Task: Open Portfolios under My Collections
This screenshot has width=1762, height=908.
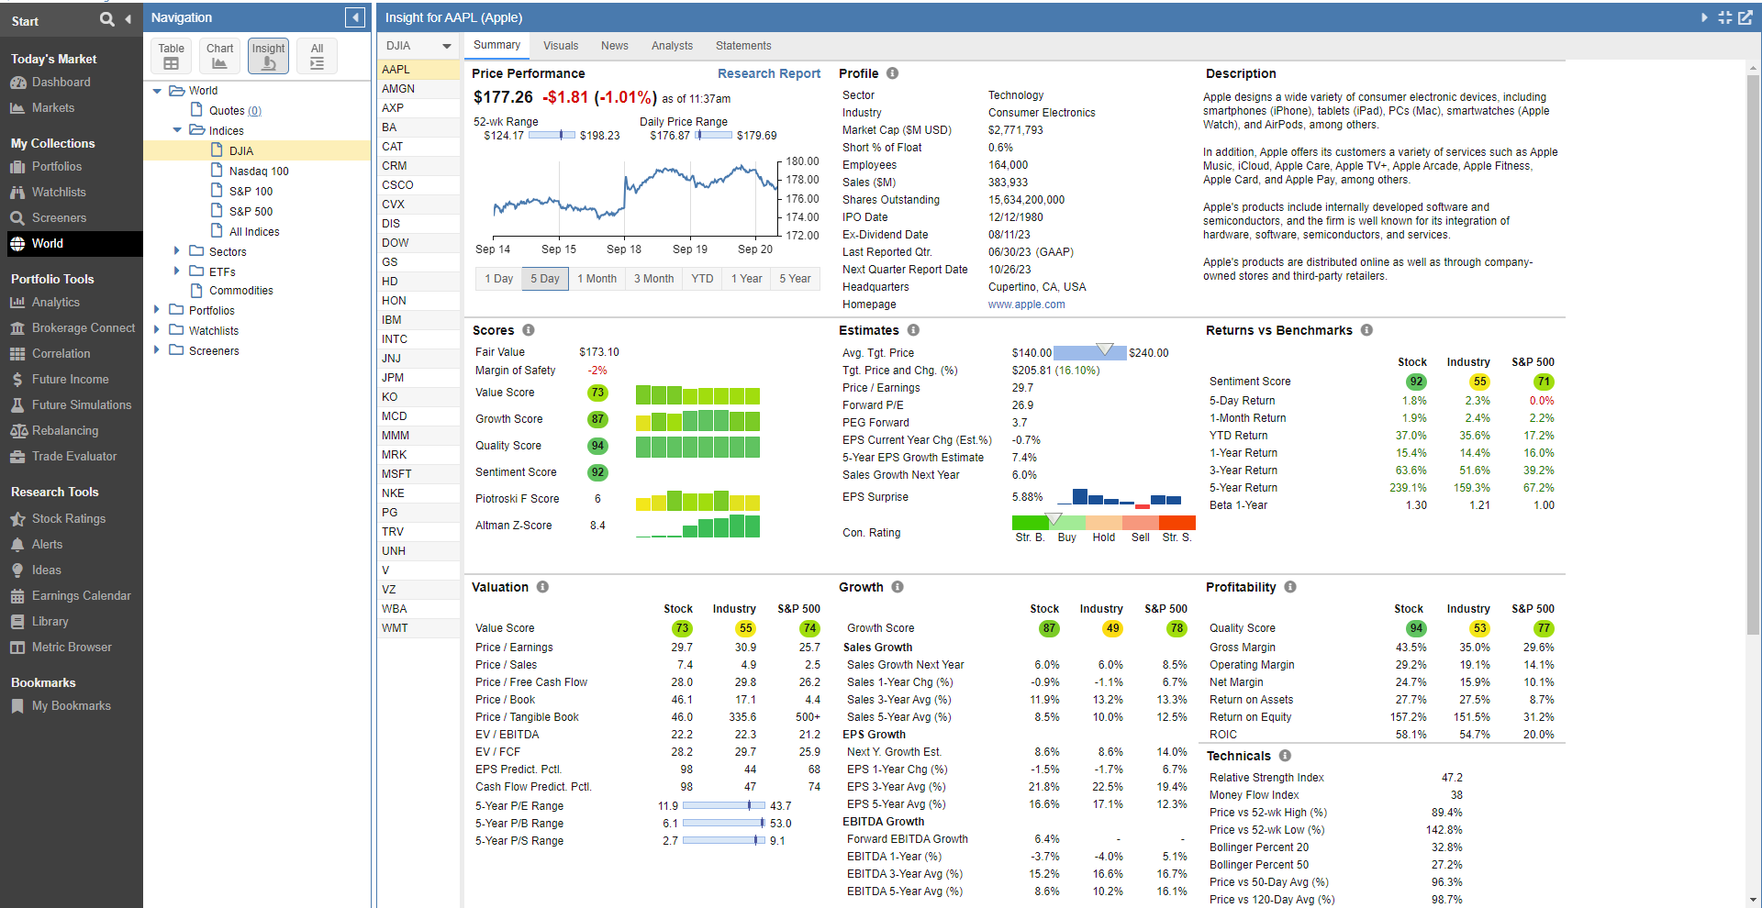Action: tap(57, 167)
